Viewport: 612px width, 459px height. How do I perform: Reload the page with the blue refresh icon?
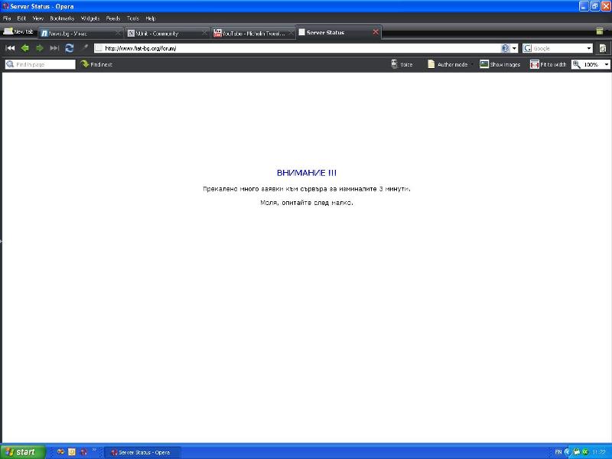[x=70, y=48]
